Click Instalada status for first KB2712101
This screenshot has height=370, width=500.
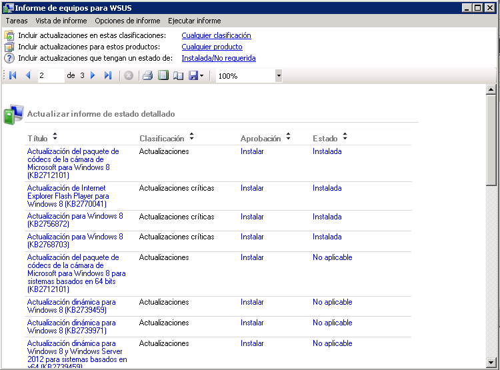327,151
